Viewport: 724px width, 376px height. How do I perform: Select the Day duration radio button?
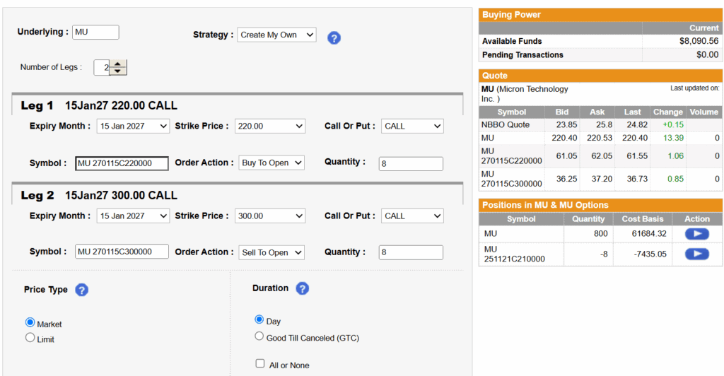click(x=259, y=319)
